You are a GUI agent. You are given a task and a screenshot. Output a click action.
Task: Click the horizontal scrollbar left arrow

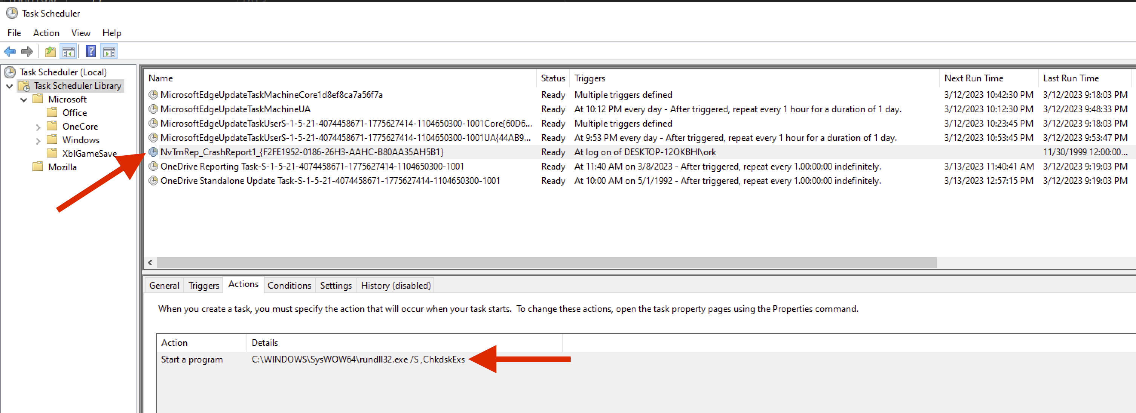click(x=150, y=263)
